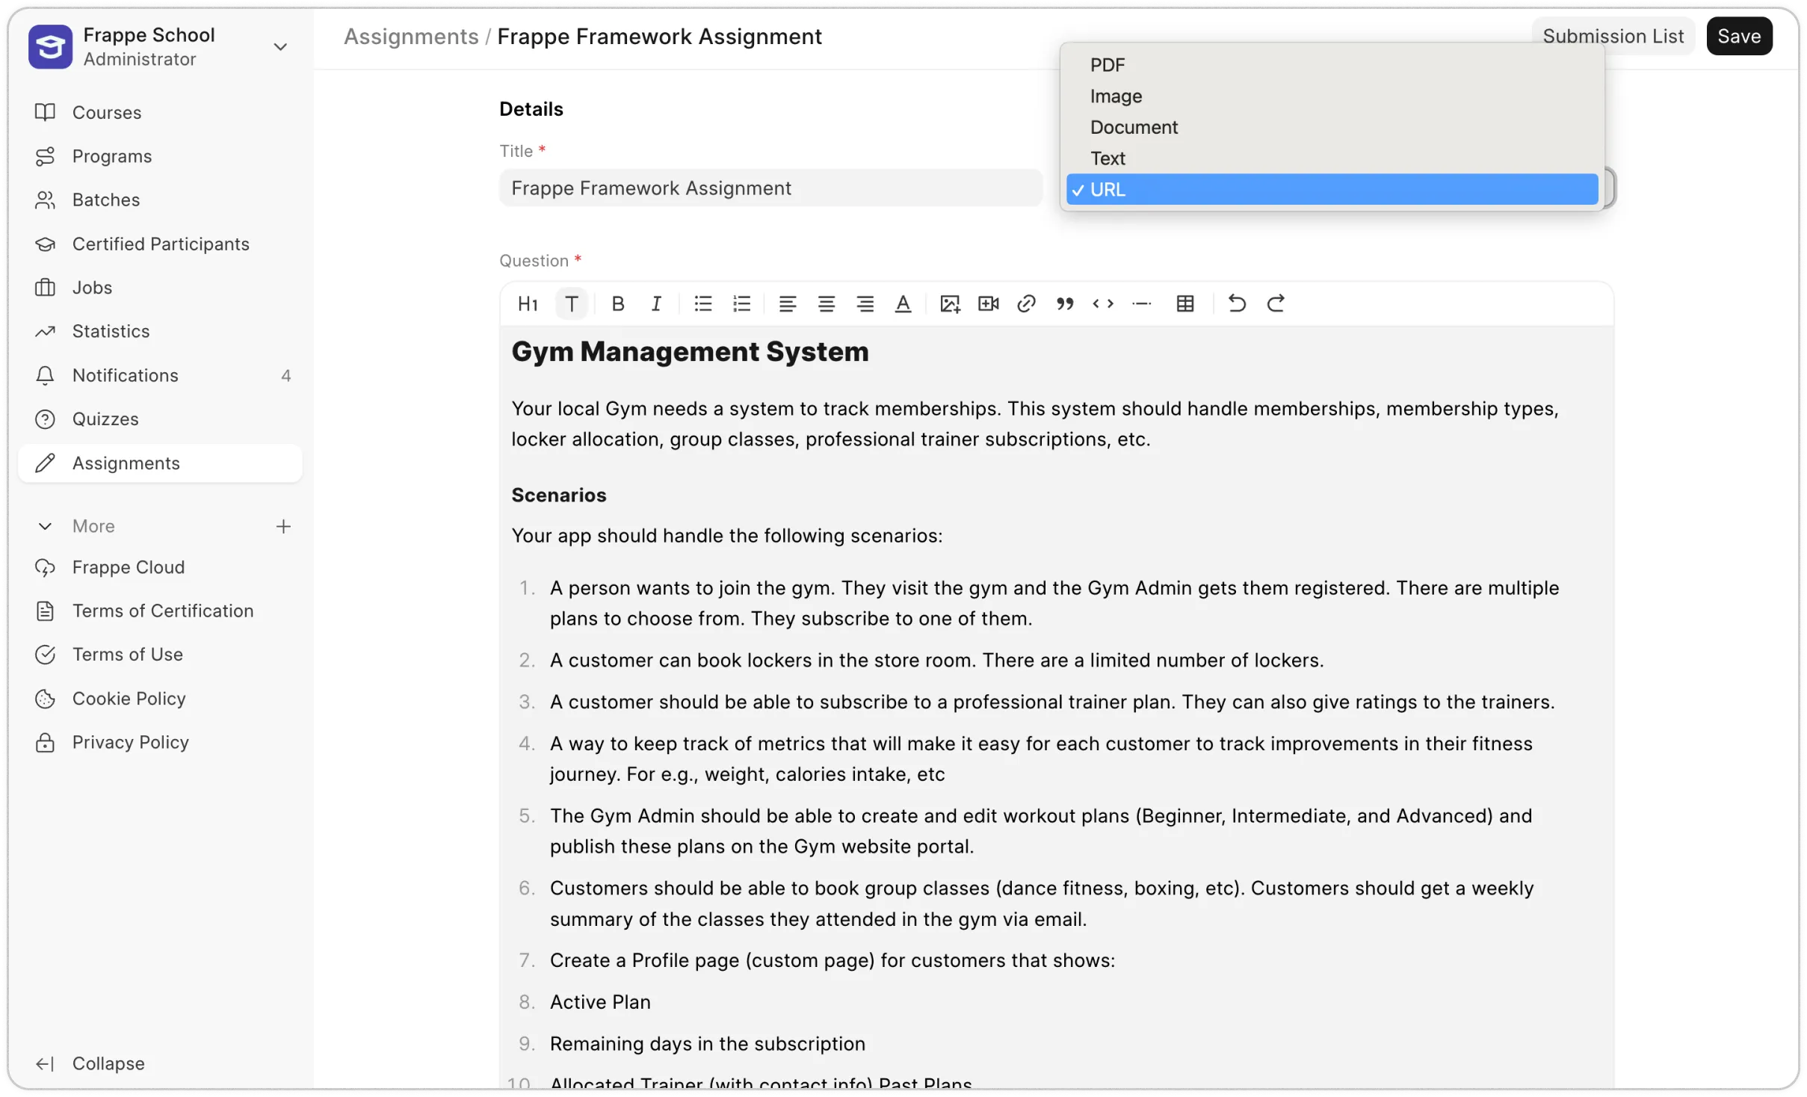Open the Submission List
The image size is (1807, 1097).
coord(1613,35)
